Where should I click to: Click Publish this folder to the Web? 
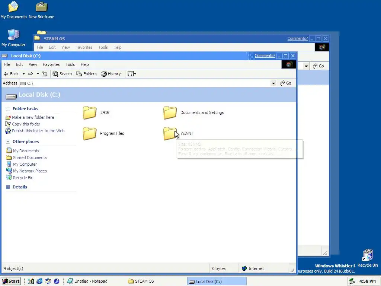click(x=35, y=131)
